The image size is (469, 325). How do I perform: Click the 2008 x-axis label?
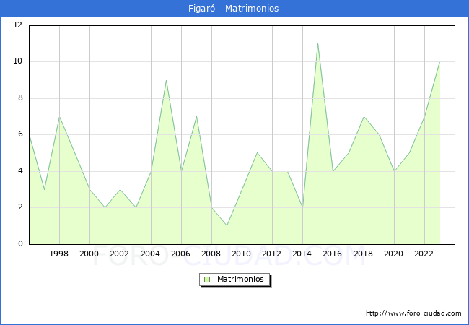coord(211,253)
